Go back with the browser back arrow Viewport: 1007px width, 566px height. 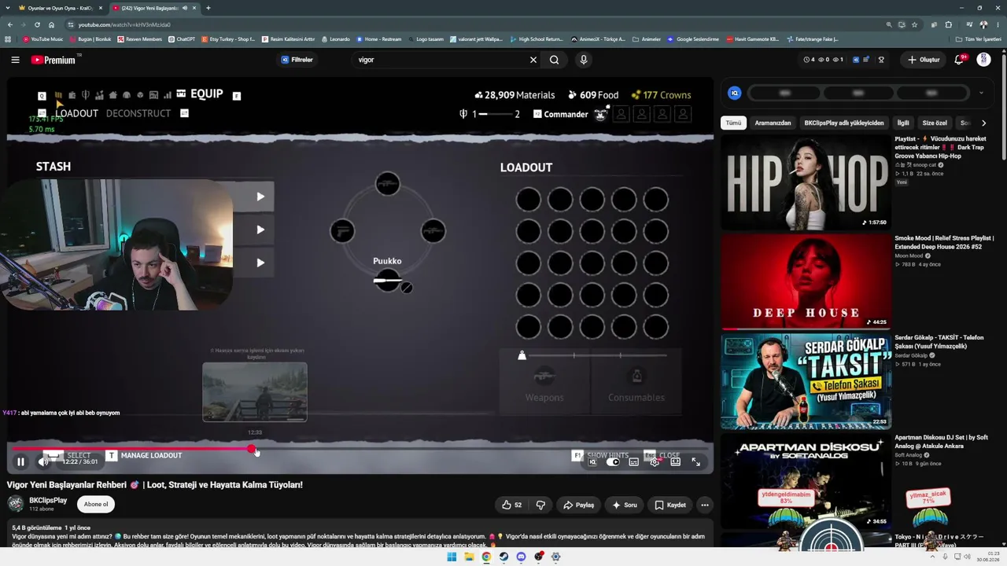[x=9, y=24]
